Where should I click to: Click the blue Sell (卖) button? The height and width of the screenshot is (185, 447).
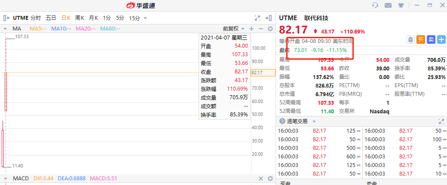tap(431, 39)
